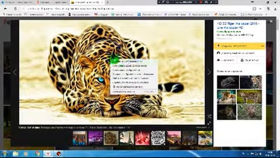Choose the third context menu entry
Image resolution: width=280 pixels, height=158 pixels.
tap(134, 70)
